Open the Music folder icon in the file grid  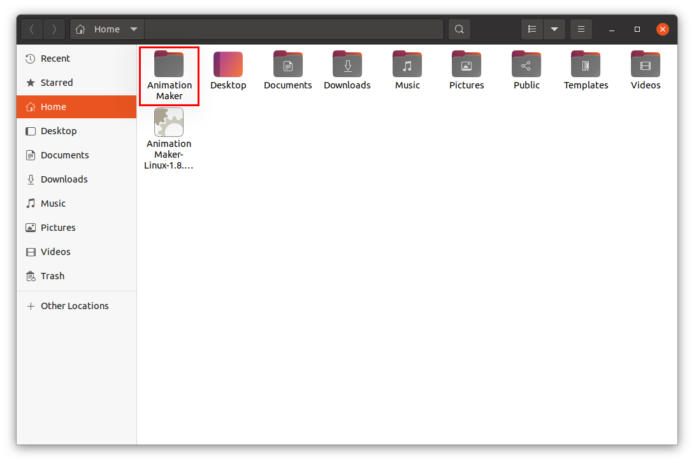pyautogui.click(x=407, y=64)
